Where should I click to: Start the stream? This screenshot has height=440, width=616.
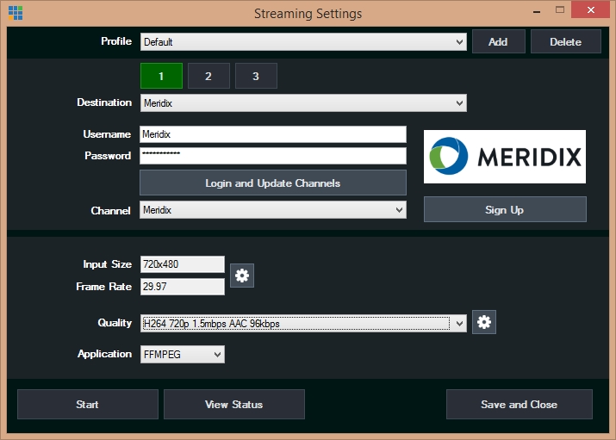coord(87,404)
